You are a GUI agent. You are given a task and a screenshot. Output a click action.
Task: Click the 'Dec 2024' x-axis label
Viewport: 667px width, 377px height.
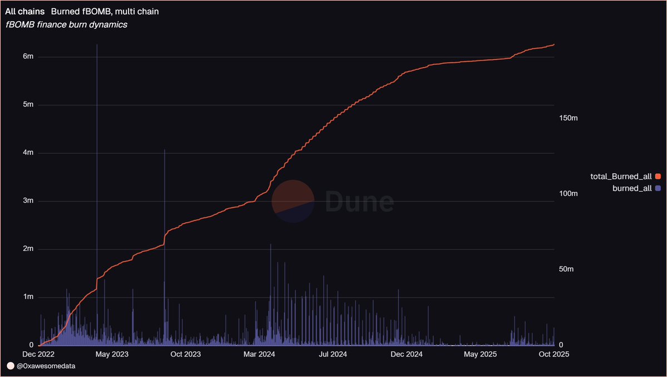pos(406,354)
